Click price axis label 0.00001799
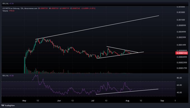 click(x=182, y=68)
